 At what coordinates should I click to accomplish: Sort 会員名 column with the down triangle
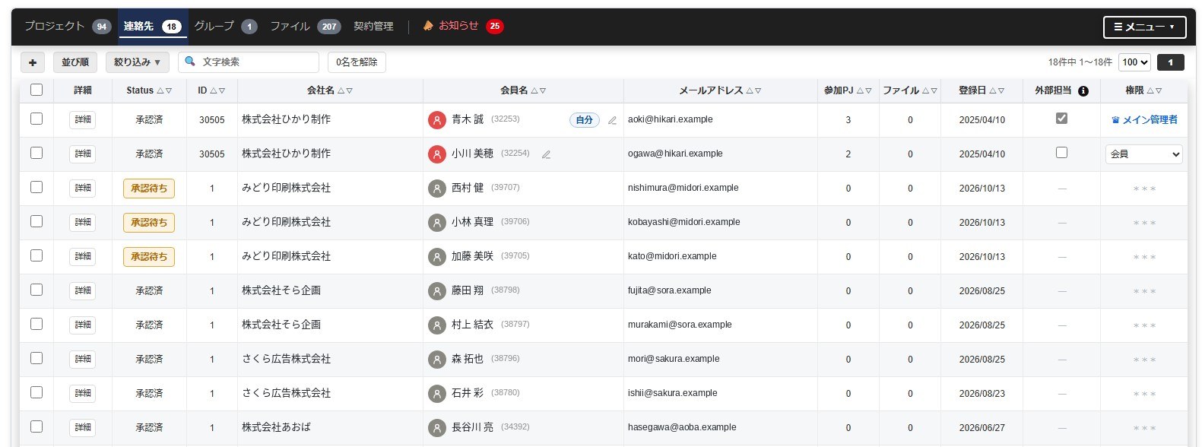click(542, 90)
